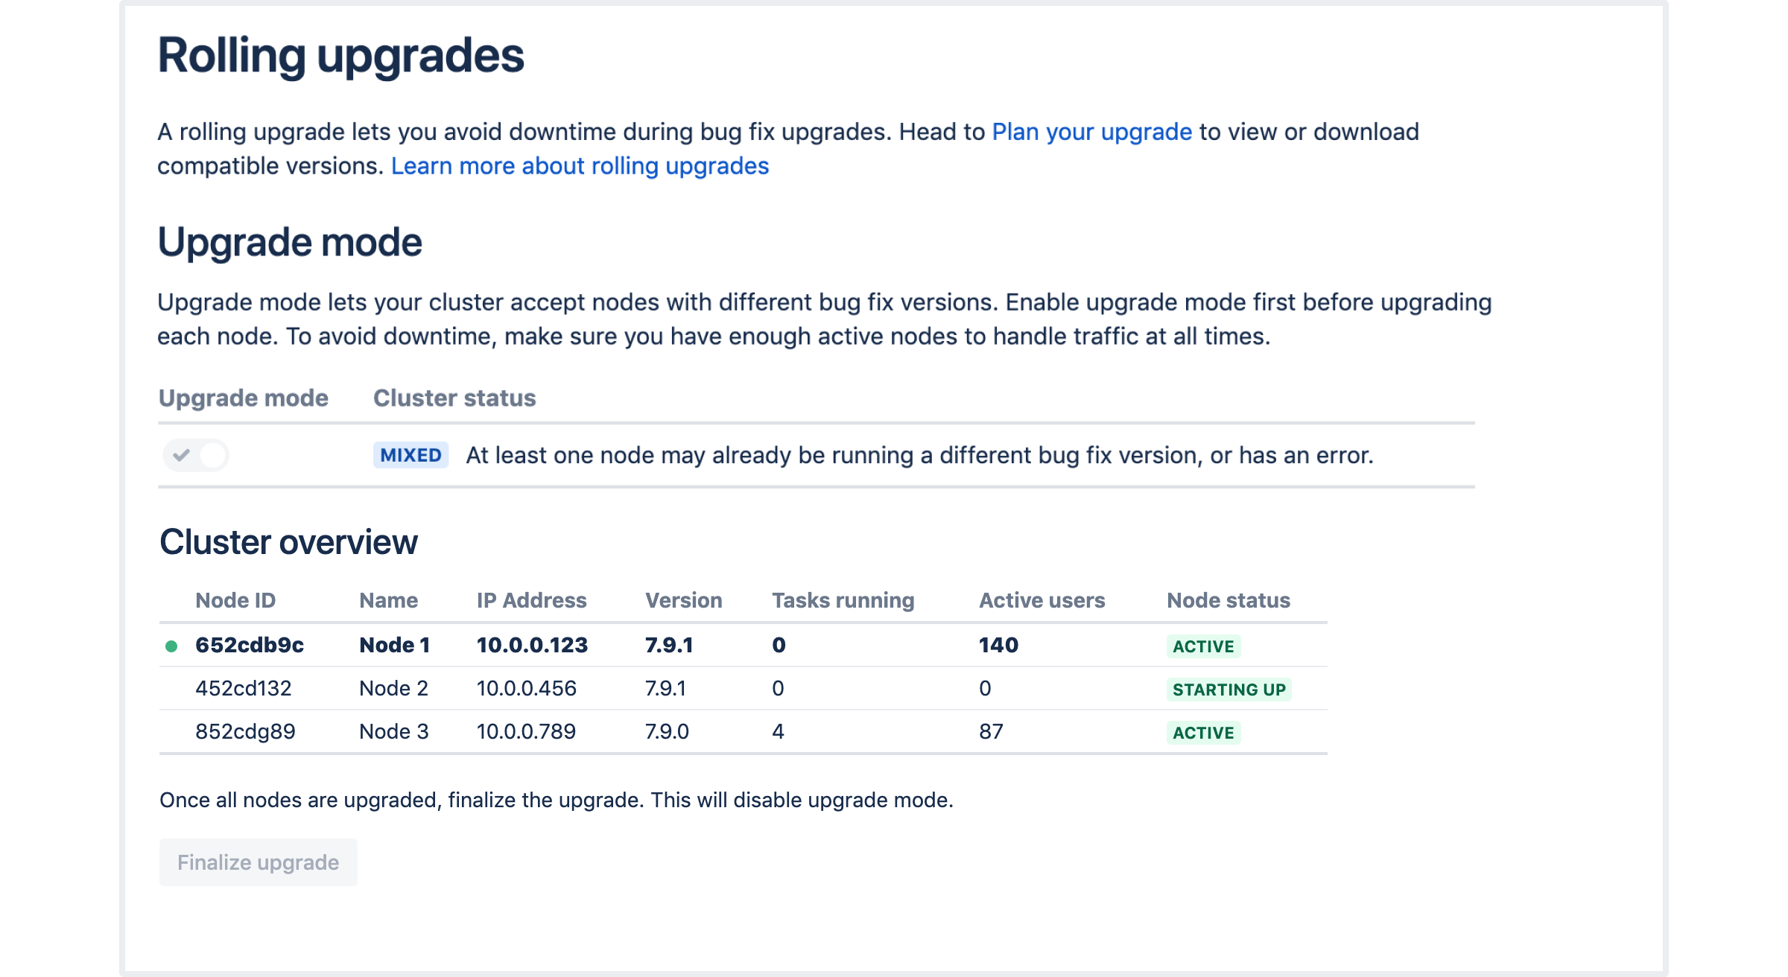Click the ACTIVE badge for Node 3

point(1202,733)
